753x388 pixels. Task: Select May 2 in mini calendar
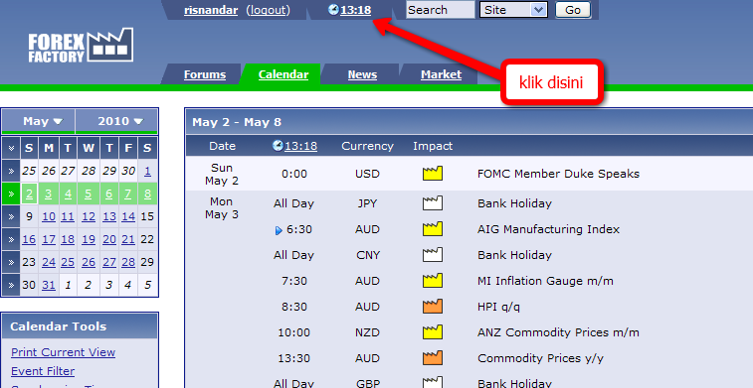point(29,194)
